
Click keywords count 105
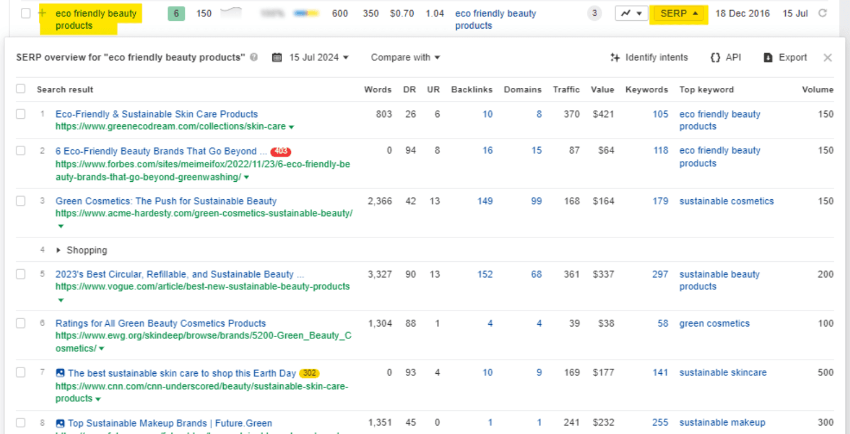coord(660,114)
